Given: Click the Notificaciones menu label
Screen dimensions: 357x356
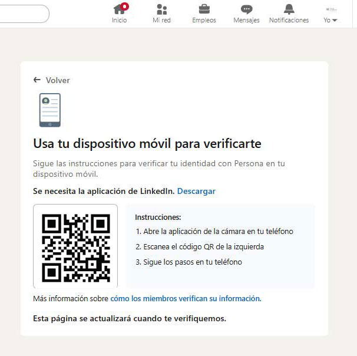Looking at the screenshot, I should click(x=289, y=20).
